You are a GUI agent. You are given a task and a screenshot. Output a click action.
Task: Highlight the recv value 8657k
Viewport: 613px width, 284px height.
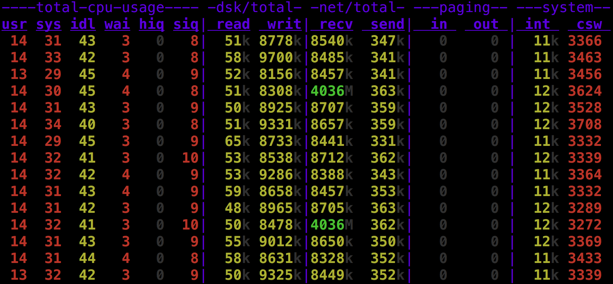(x=332, y=124)
